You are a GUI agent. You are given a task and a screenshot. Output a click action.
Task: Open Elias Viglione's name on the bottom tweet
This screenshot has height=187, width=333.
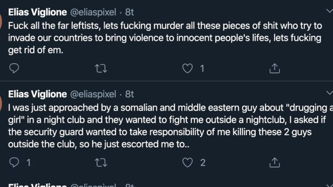point(38,185)
